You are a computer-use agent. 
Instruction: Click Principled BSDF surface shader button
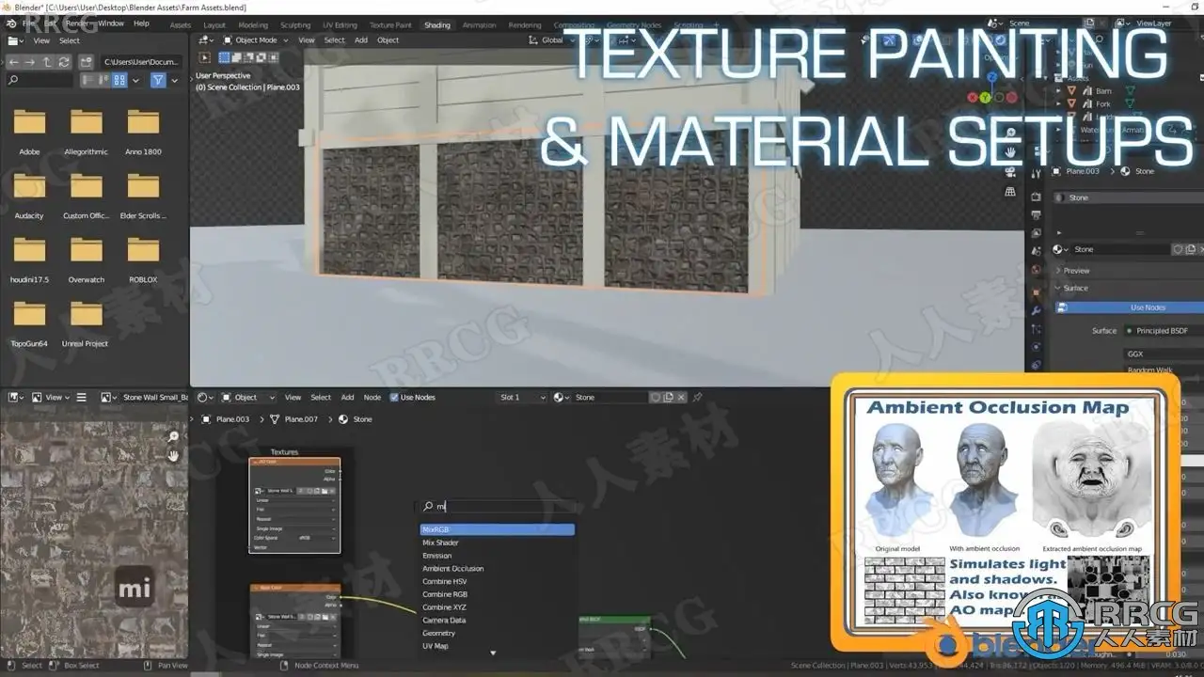pos(1164,331)
